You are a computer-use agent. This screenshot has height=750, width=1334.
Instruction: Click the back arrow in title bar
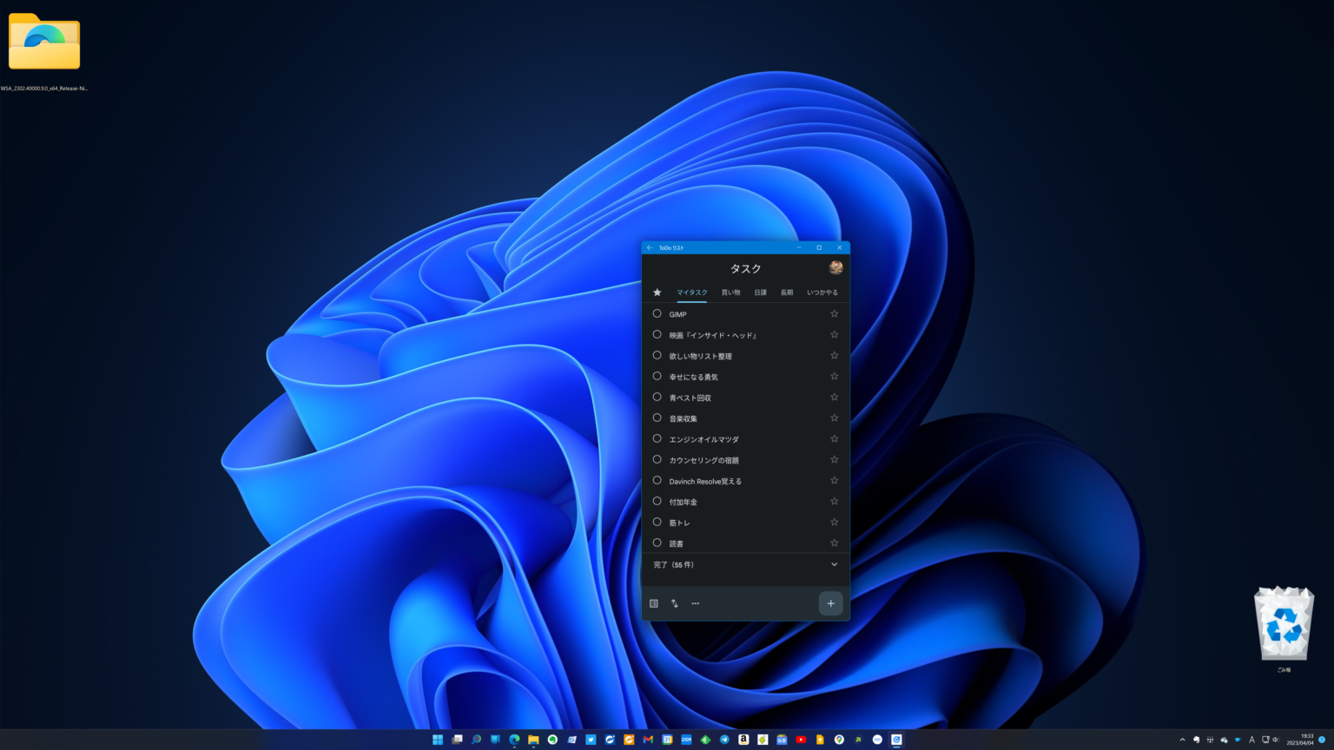tap(650, 247)
